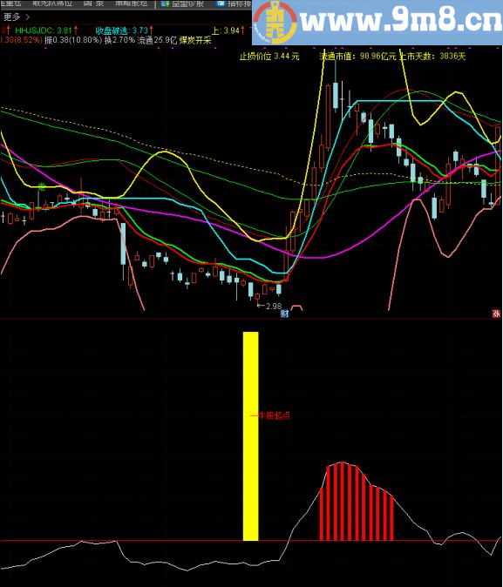Click the 止损价位 3.44 元 text
The height and width of the screenshot is (587, 503).
269,56
